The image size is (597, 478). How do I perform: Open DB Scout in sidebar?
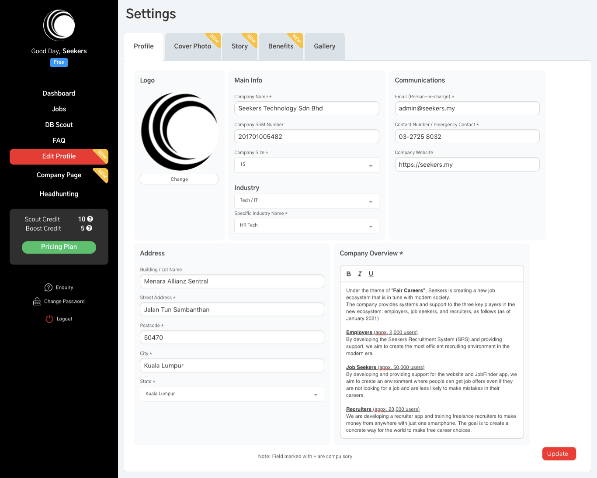coord(59,125)
